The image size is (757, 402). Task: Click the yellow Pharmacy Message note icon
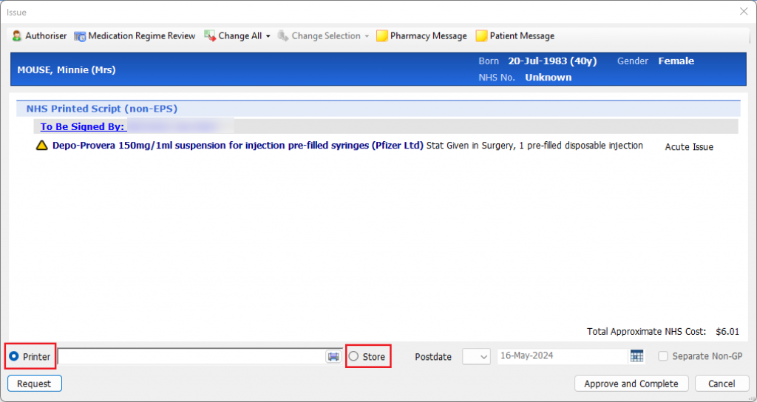pos(382,35)
